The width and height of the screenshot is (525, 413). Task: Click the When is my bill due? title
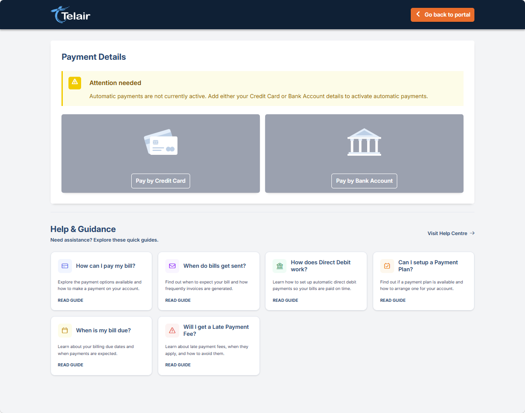(103, 331)
